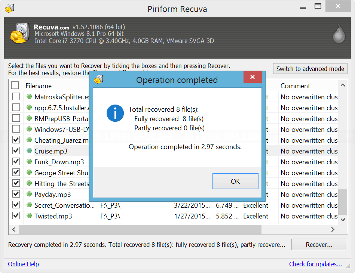Screen dimensions: 355x273
Task: Click the Recuva drive logo in header
Action: click(20, 33)
